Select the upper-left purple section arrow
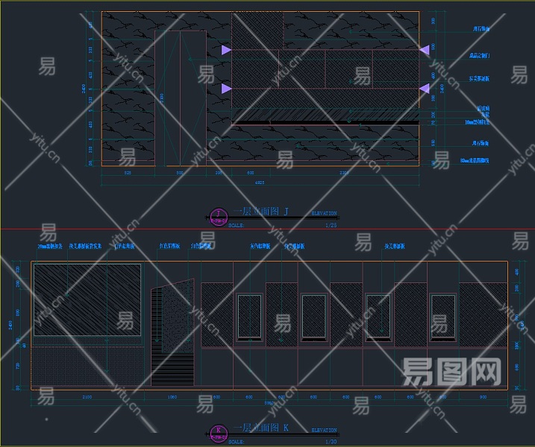 coord(226,50)
